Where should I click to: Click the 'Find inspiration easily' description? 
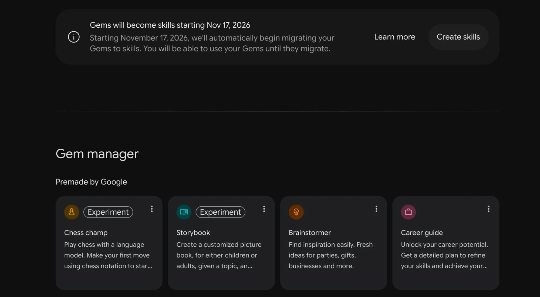click(x=331, y=255)
